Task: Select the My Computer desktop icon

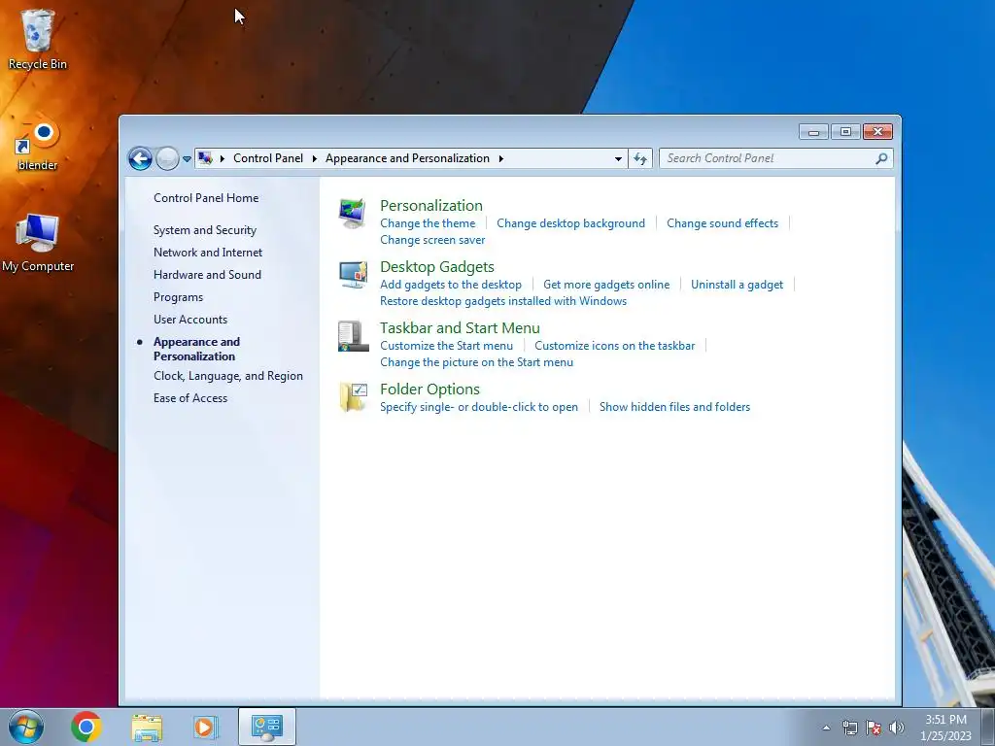Action: coord(38,243)
